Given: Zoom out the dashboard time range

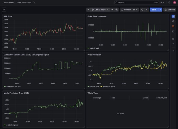Looking at the screenshot, I should click(x=116, y=10).
